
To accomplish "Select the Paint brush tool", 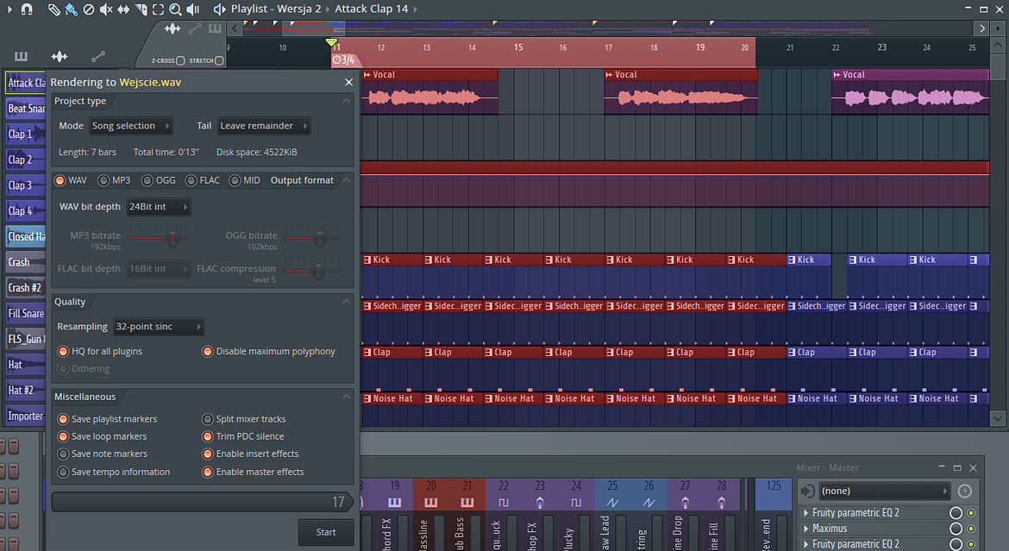I will (x=72, y=9).
